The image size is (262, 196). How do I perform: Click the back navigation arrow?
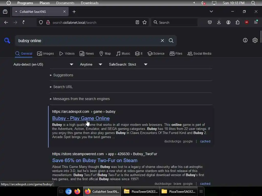pyautogui.click(x=6, y=22)
